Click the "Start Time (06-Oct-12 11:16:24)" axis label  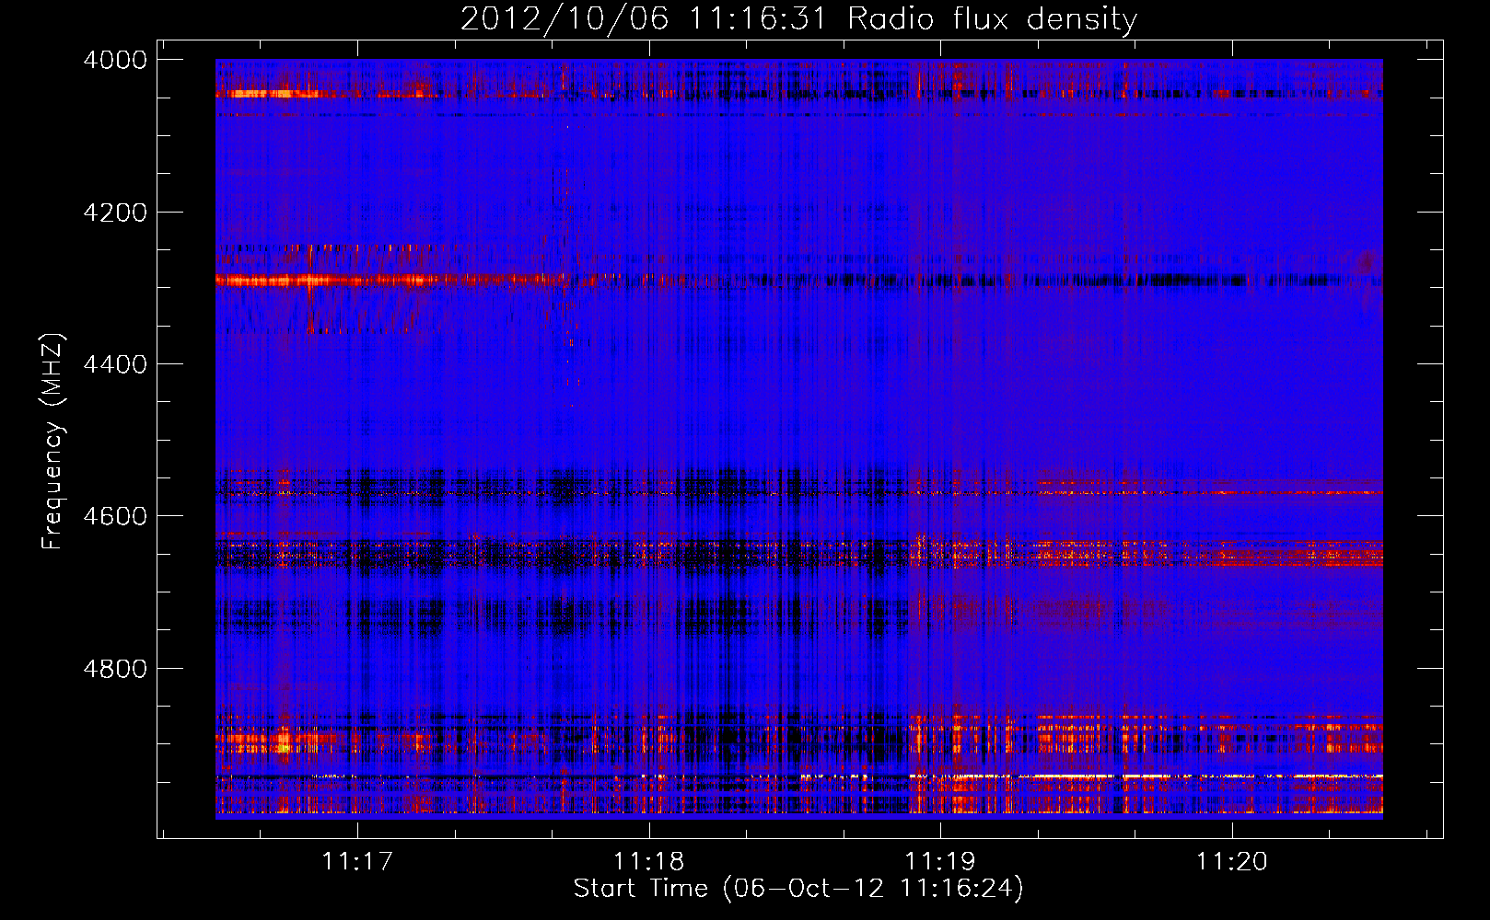798,889
